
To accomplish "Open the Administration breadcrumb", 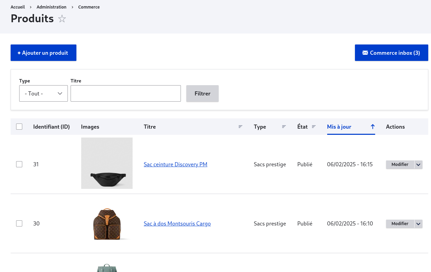I will pyautogui.click(x=51, y=7).
